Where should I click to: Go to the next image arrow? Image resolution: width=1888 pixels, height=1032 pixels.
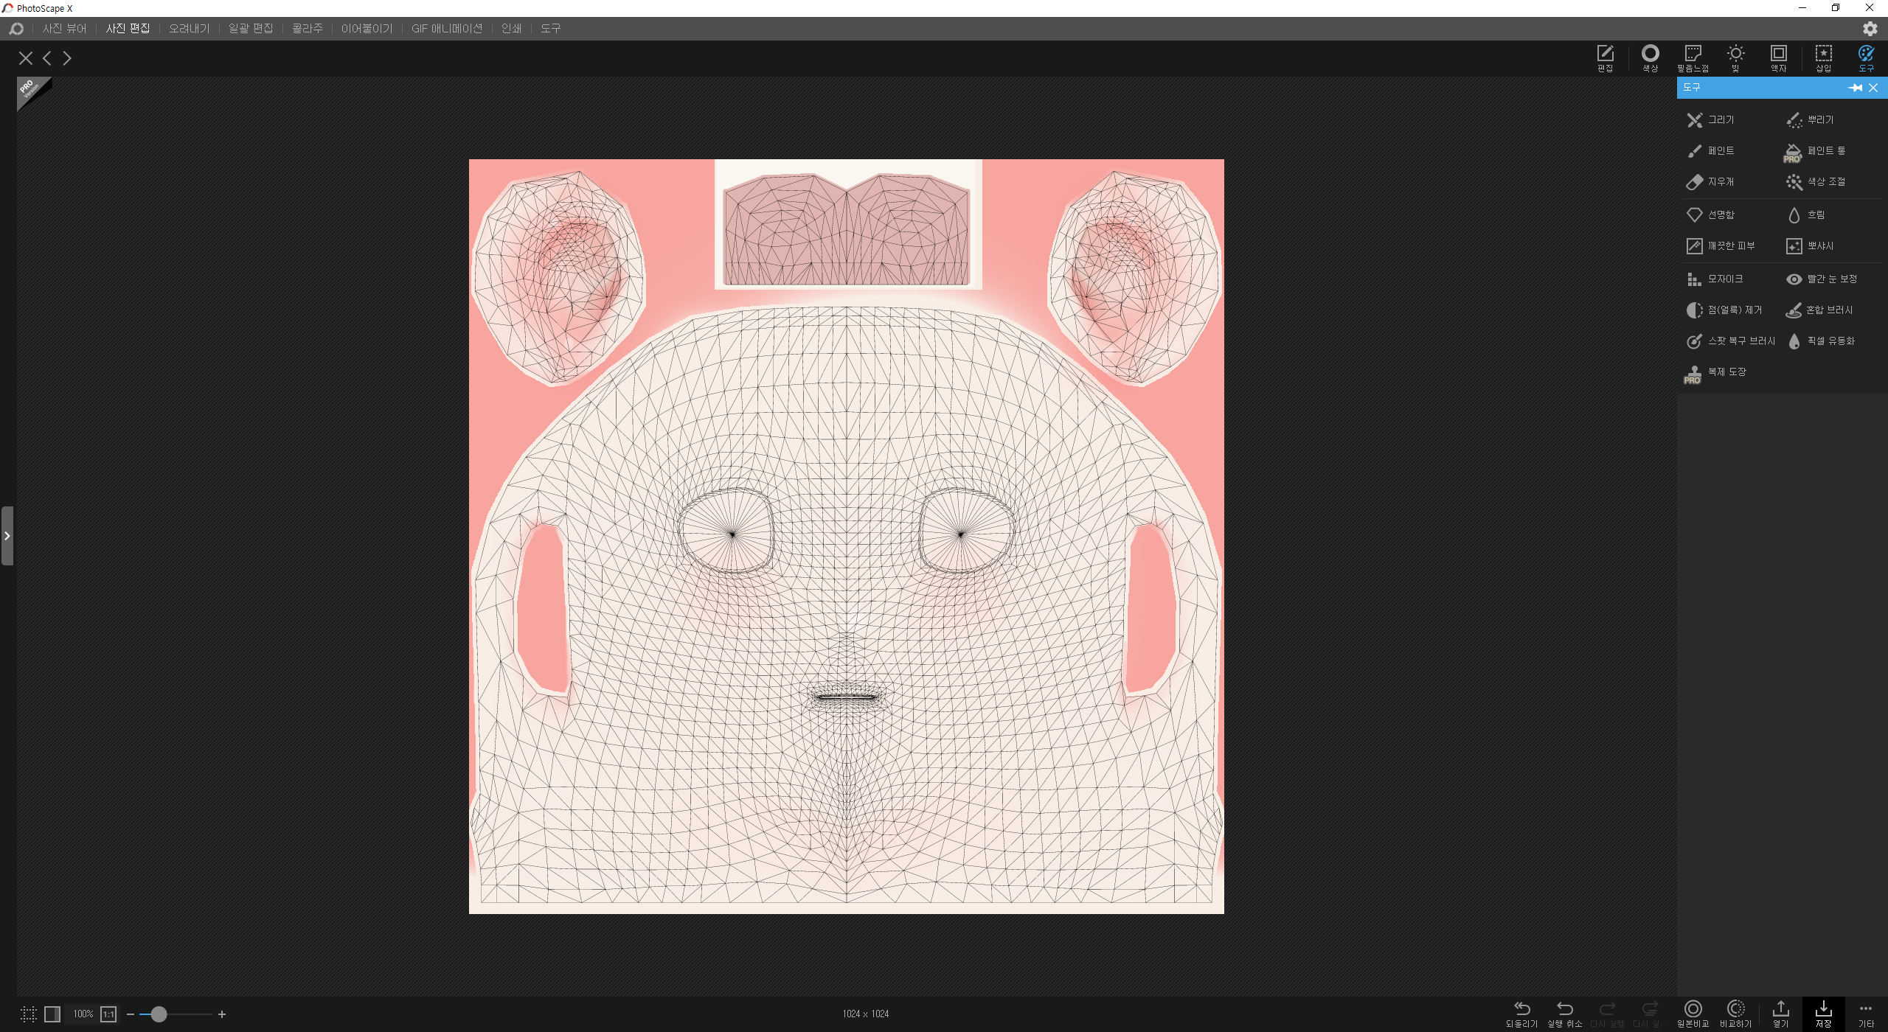(x=67, y=58)
